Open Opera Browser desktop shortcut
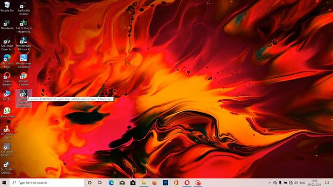 (7, 79)
